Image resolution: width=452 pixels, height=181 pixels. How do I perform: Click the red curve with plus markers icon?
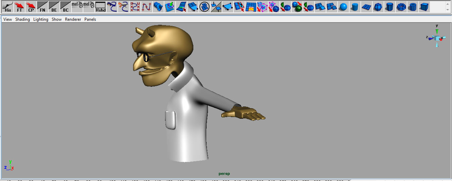pyautogui.click(x=147, y=7)
